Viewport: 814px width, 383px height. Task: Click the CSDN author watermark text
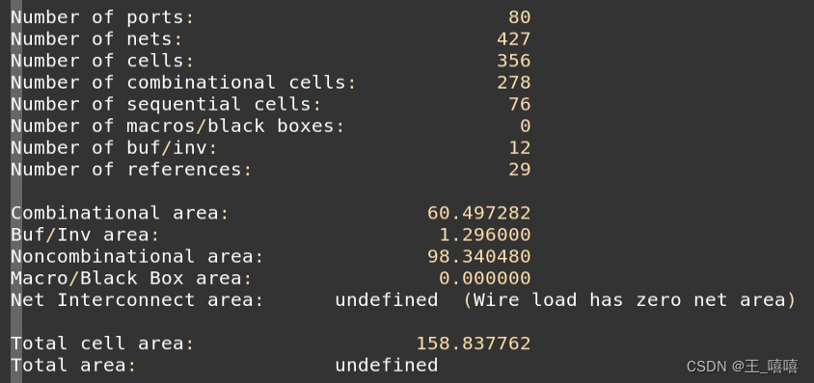point(743,367)
